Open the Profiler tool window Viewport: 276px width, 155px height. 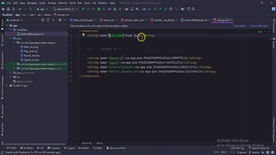[x=84, y=148]
